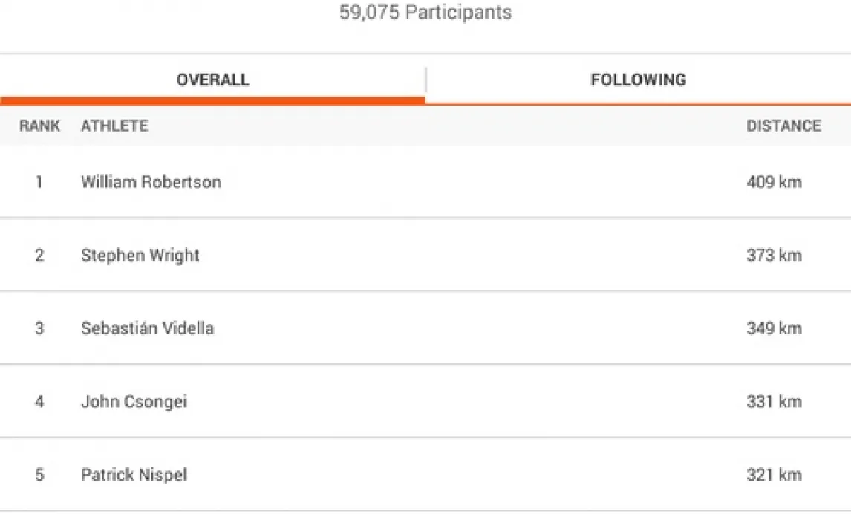Click the ATHLETE column header

pyautogui.click(x=114, y=126)
